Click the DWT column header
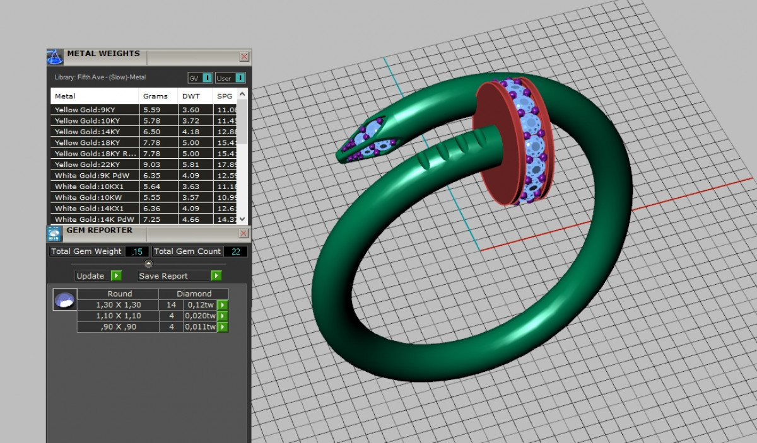This screenshot has height=443, width=757. pos(191,96)
